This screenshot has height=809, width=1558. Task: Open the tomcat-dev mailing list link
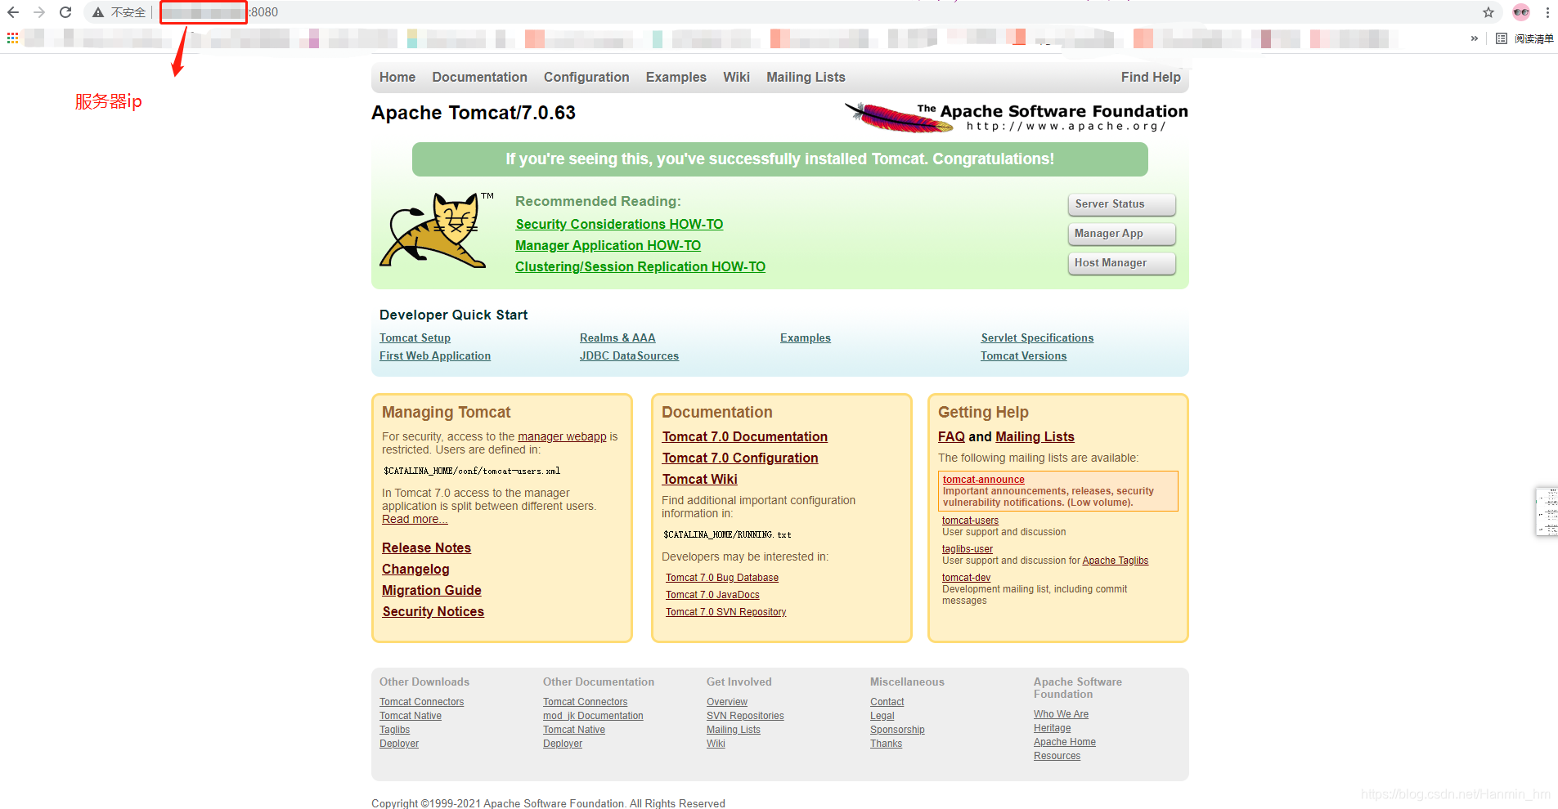coord(966,578)
